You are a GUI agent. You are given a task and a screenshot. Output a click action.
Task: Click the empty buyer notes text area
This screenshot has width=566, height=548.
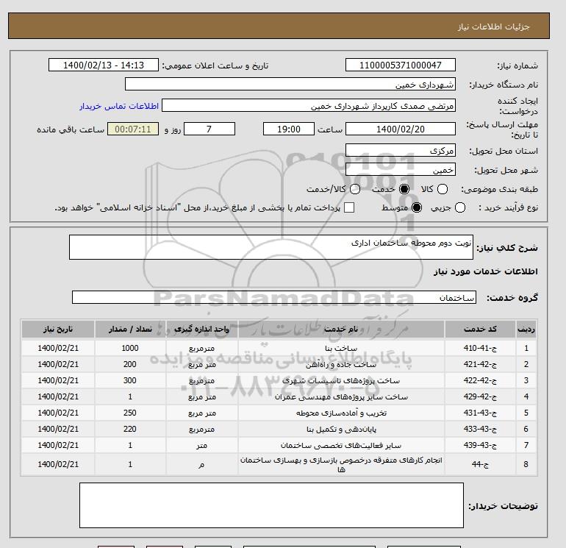click(x=271, y=505)
